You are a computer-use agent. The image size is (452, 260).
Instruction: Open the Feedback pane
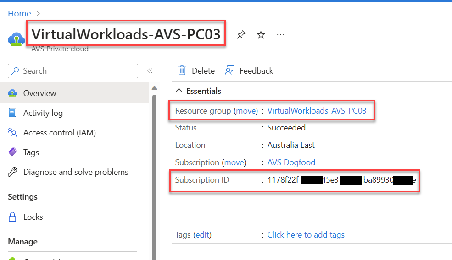[x=249, y=71]
